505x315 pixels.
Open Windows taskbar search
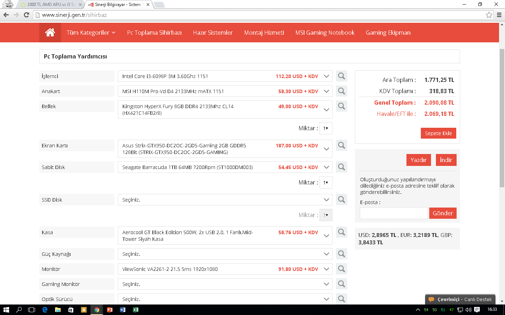(x=19, y=310)
